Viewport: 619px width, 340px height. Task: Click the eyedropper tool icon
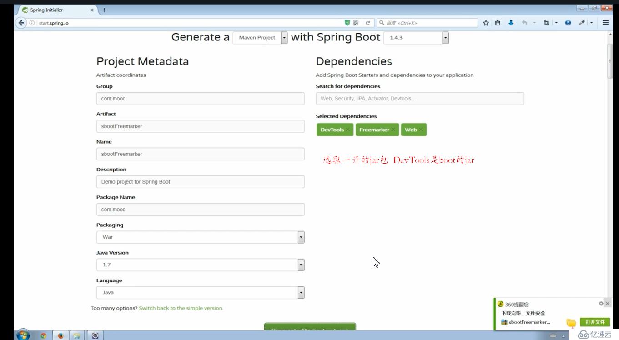coord(582,23)
